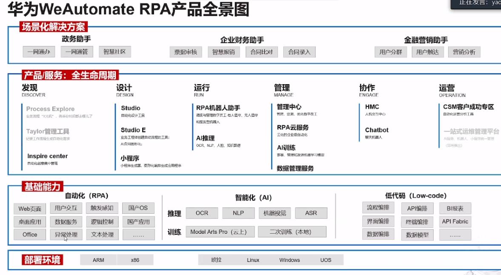Select the OCR inference box
This screenshot has width=501, height=275.
click(202, 213)
